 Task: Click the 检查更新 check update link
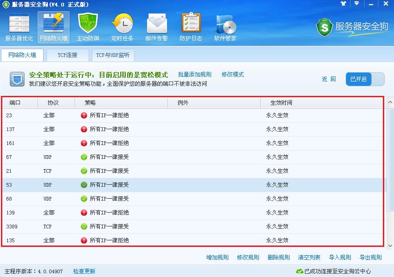[x=84, y=271]
